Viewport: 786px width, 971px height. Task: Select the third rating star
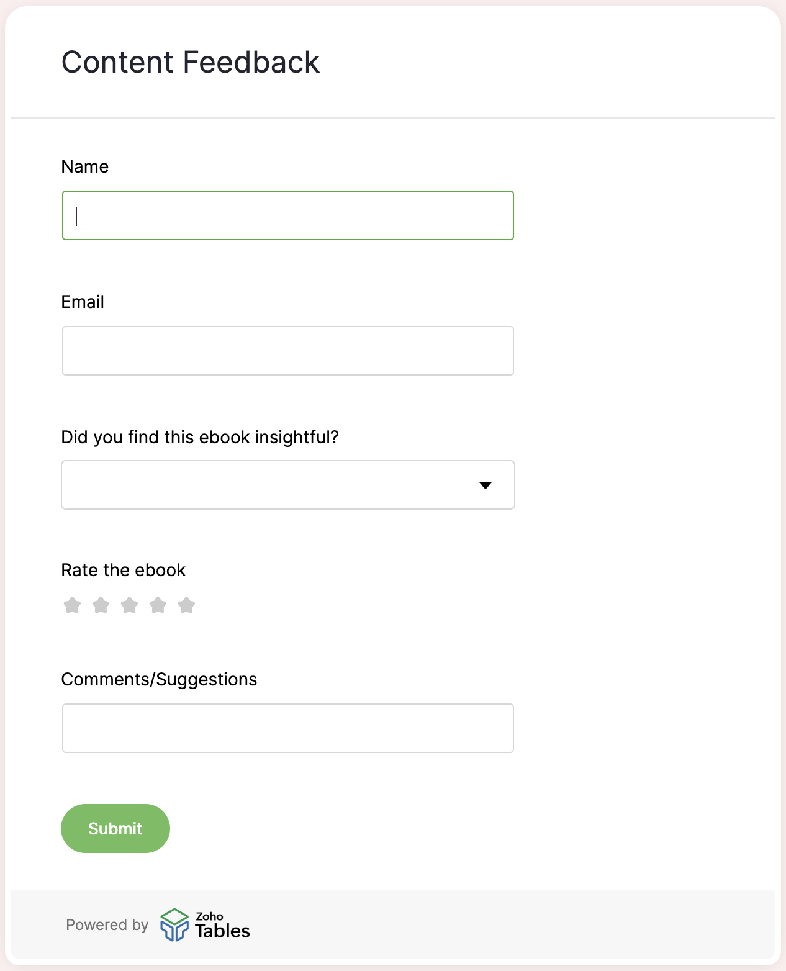click(x=130, y=605)
